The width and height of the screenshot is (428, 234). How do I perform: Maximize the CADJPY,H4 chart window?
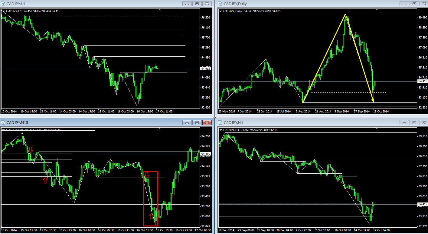(413, 123)
